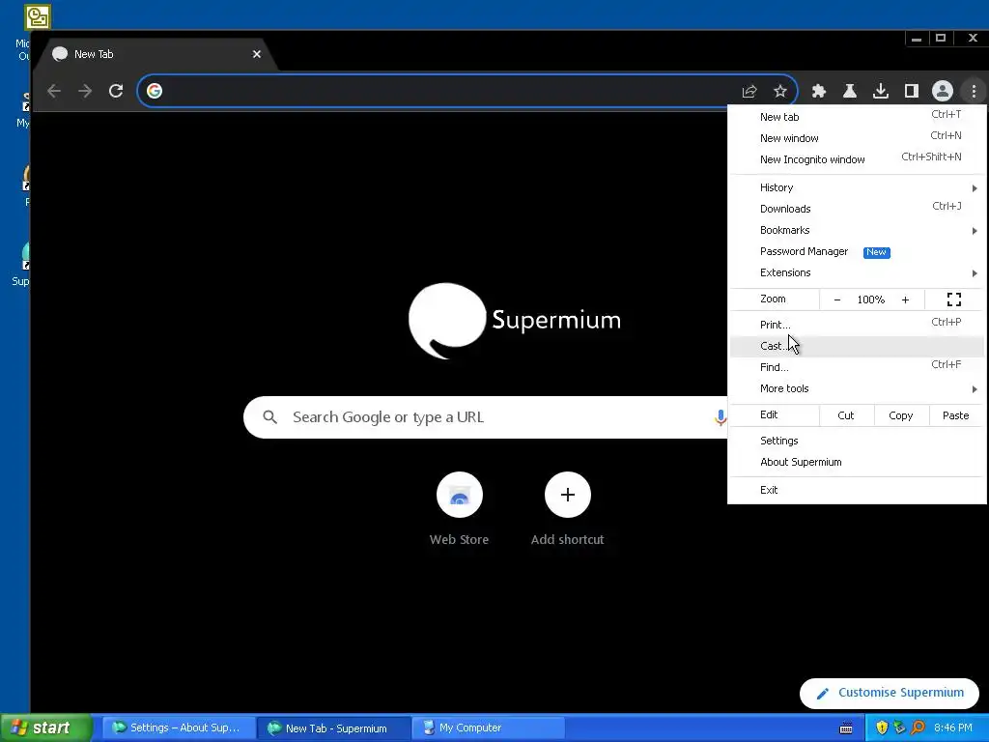Open the Windows start button
Image resolution: width=989 pixels, height=742 pixels.
click(46, 728)
